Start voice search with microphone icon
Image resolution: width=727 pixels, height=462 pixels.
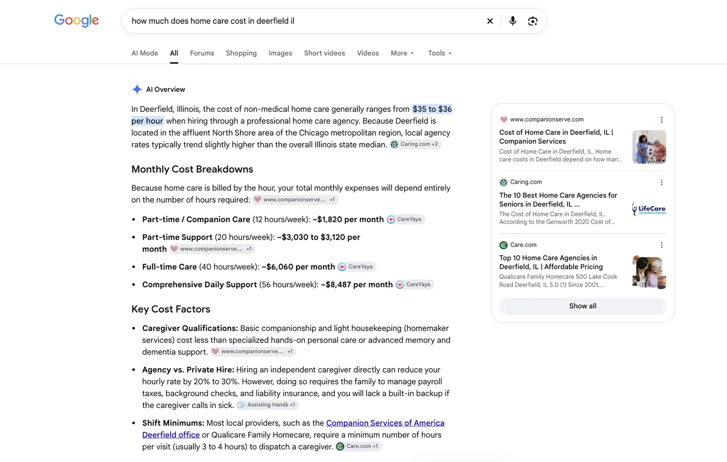pos(513,21)
